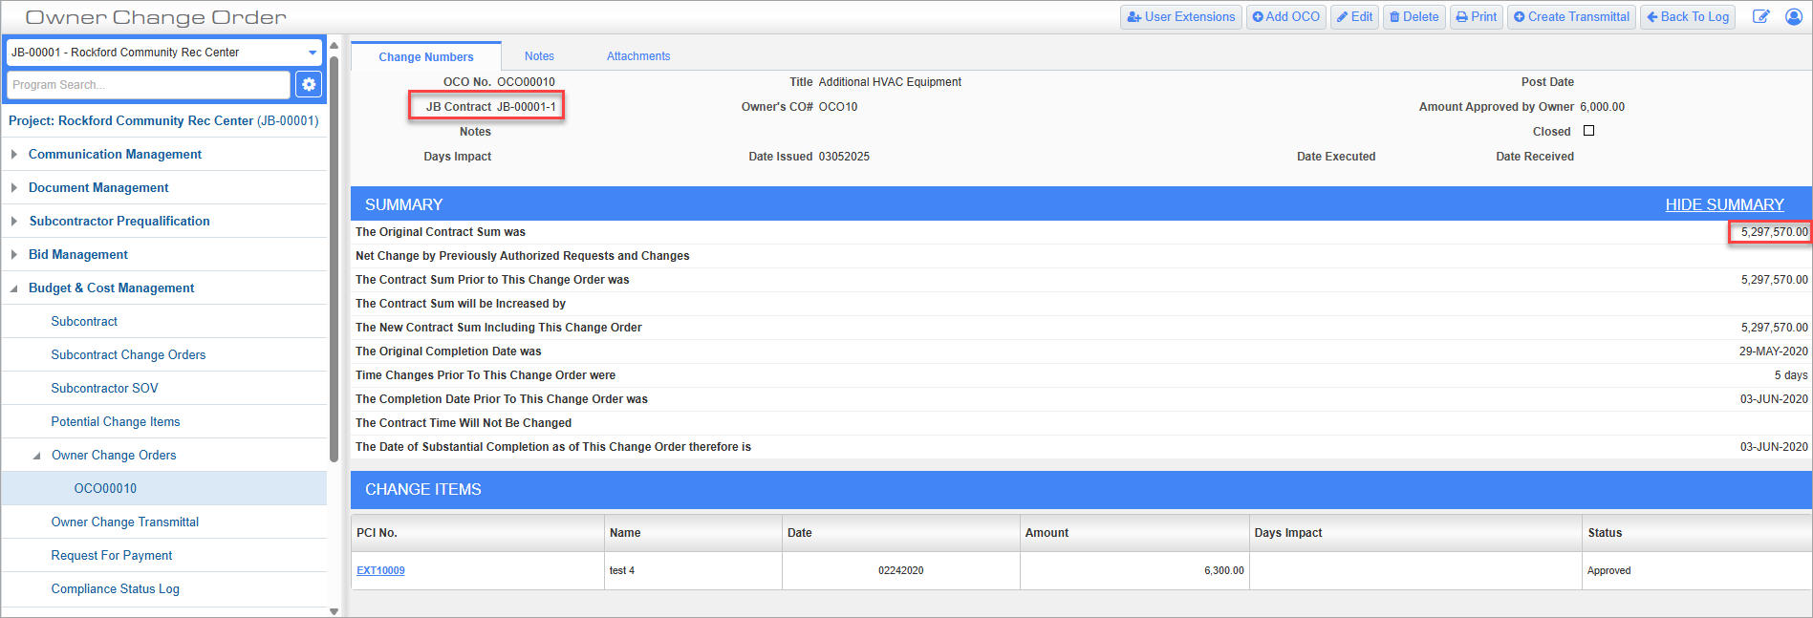Click Amount Approved by Owner value 6,000.00

point(1602,107)
